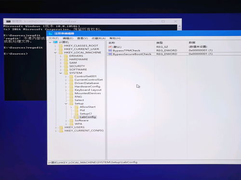241x180 pixels.
Task: Click the cmd window title bar icon
Action: coord(8,21)
